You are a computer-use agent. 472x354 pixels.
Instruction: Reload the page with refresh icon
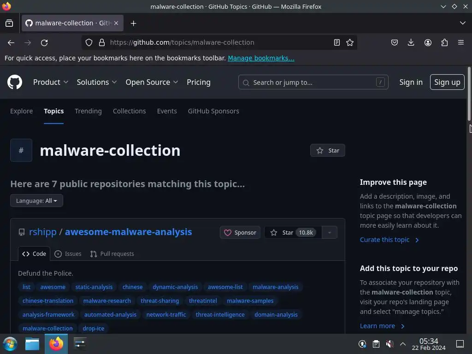(x=44, y=43)
